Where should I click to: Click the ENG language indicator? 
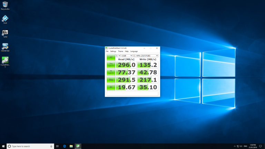tap(245, 146)
